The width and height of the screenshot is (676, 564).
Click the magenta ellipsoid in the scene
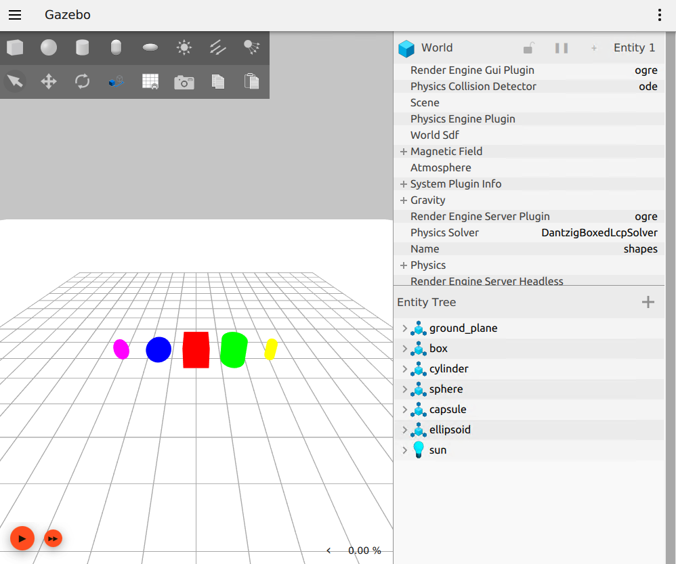click(121, 349)
